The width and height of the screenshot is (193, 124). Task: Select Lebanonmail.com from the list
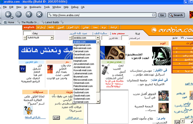click(84, 73)
